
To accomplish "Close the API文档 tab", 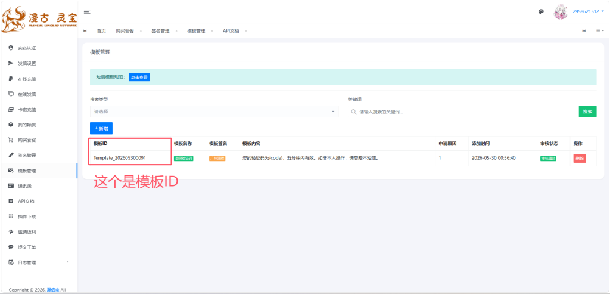I will (246, 31).
